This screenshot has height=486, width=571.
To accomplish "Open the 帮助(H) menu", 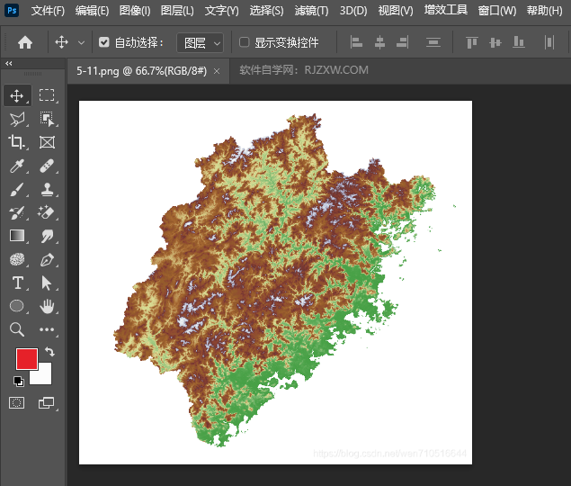I will (x=544, y=11).
